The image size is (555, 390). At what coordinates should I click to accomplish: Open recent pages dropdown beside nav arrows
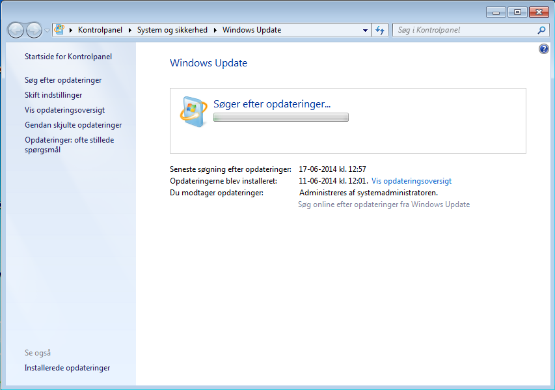point(47,31)
